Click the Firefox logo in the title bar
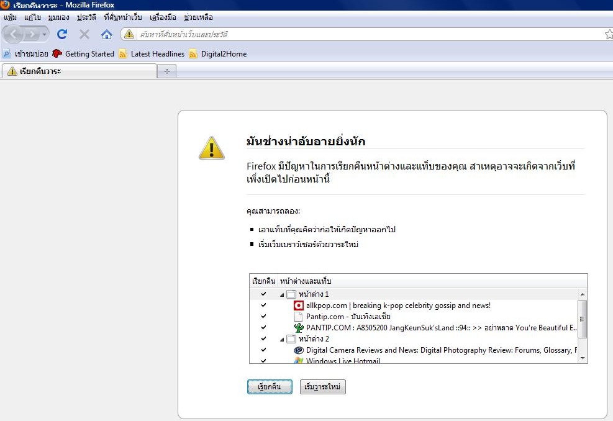Image resolution: width=613 pixels, height=421 pixels. pos(5,5)
